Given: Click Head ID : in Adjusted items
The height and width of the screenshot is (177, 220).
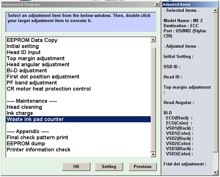Looking at the screenshot, I should click(x=173, y=77).
